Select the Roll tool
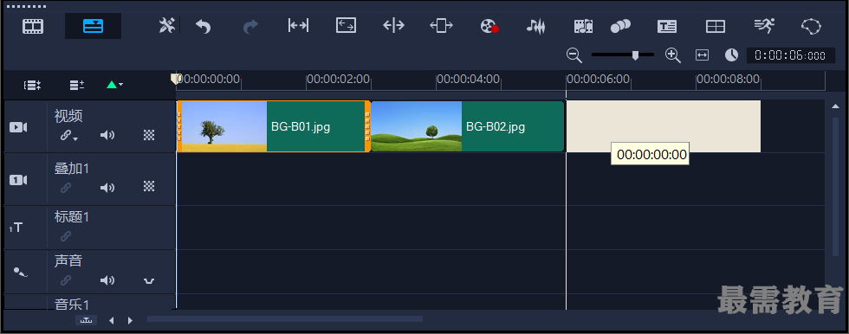Screen dimensions: 849x334 [393, 25]
